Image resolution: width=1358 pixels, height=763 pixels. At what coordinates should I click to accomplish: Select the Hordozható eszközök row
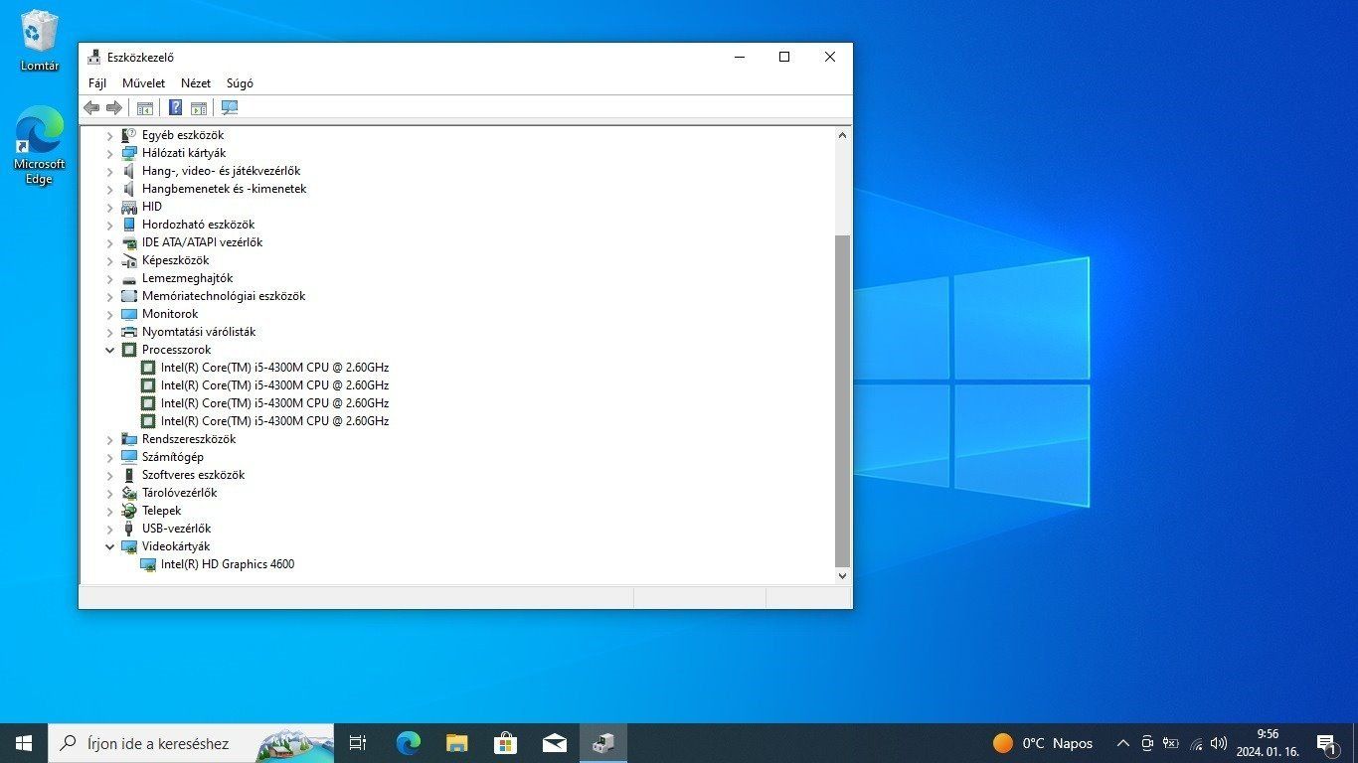pyautogui.click(x=198, y=225)
